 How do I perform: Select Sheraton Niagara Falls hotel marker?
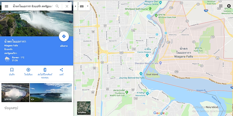[x=160, y=63]
